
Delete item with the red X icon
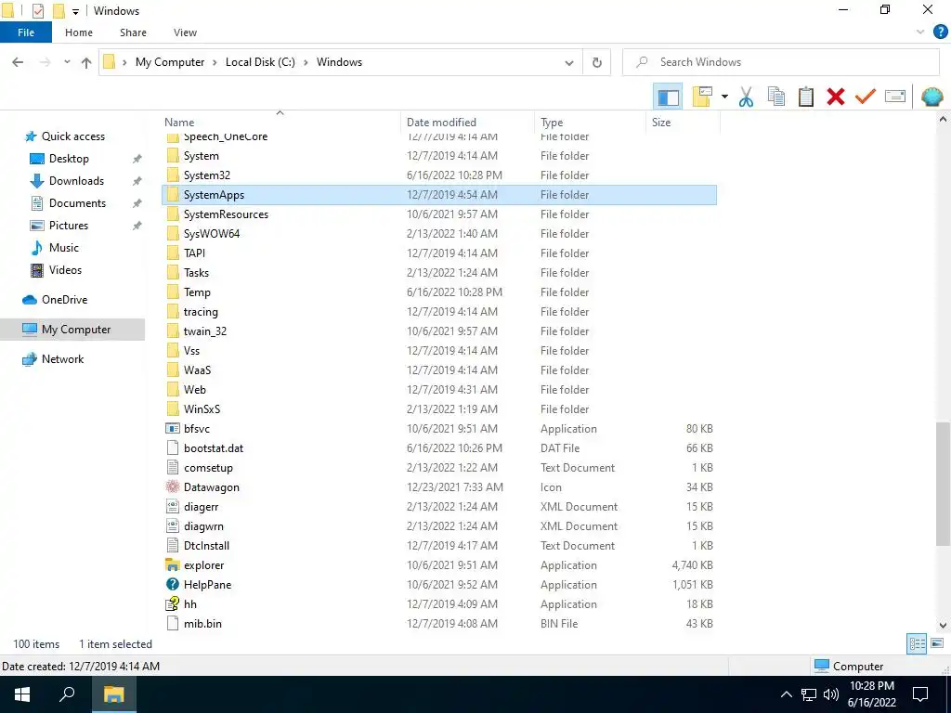pyautogui.click(x=835, y=97)
